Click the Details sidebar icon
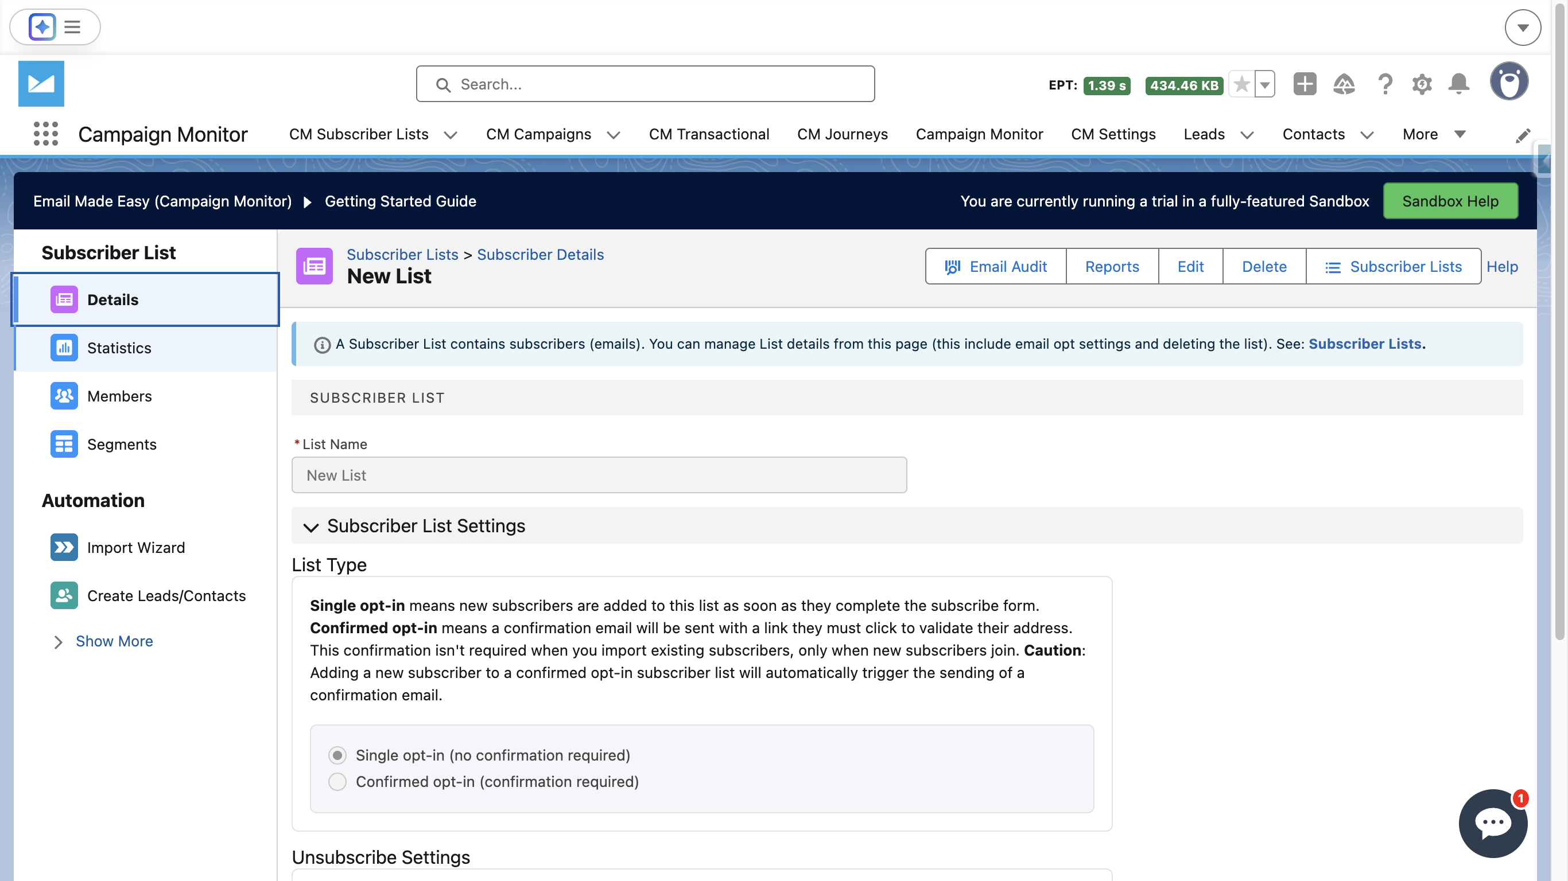 (x=64, y=299)
